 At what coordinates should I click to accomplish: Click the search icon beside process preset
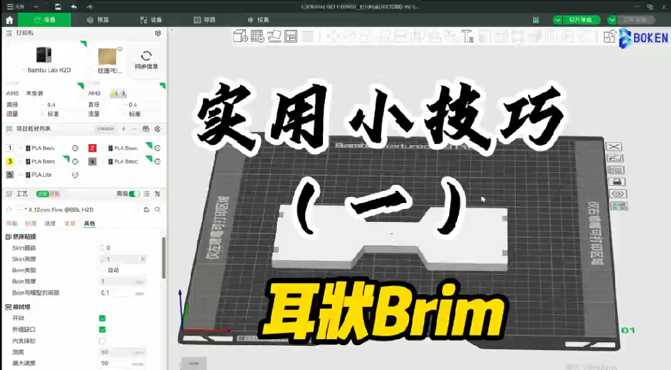[158, 210]
